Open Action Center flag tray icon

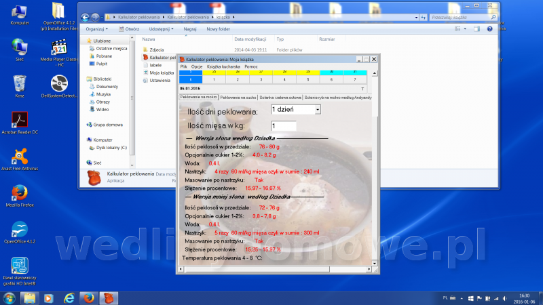[479, 298]
